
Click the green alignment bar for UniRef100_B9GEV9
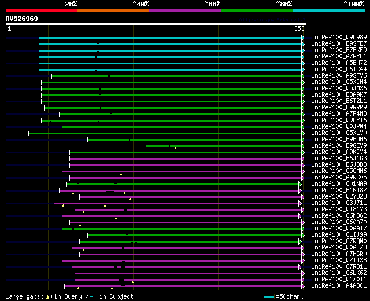(224, 146)
